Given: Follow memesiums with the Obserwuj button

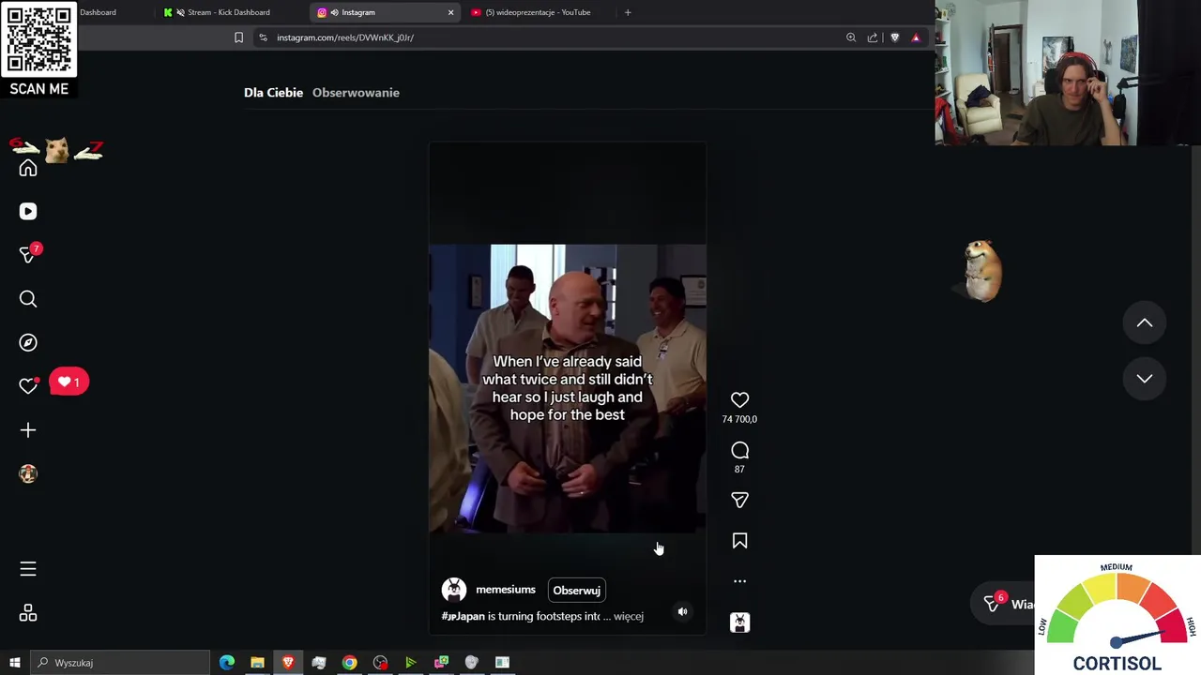Looking at the screenshot, I should click(576, 591).
